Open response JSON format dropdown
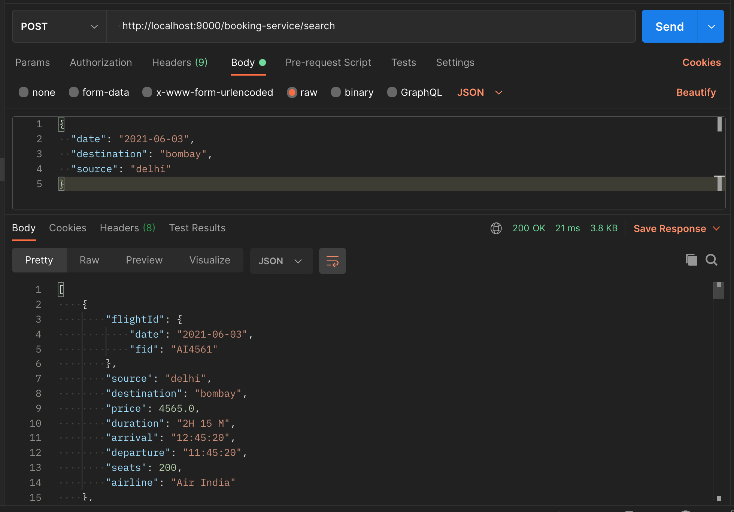Image resolution: width=734 pixels, height=512 pixels. (x=281, y=261)
